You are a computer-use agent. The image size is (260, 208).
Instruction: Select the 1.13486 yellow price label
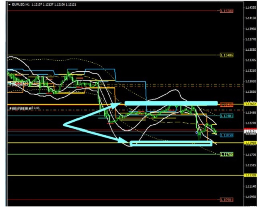click(x=226, y=55)
